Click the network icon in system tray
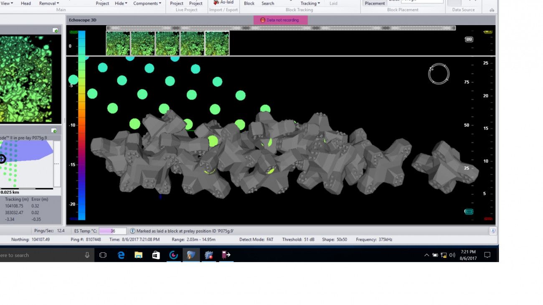543x305 pixels. tap(444, 255)
